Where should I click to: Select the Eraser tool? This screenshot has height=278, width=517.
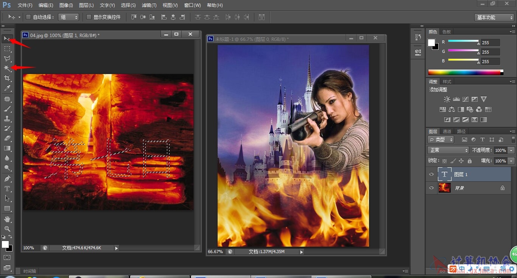pyautogui.click(x=7, y=138)
